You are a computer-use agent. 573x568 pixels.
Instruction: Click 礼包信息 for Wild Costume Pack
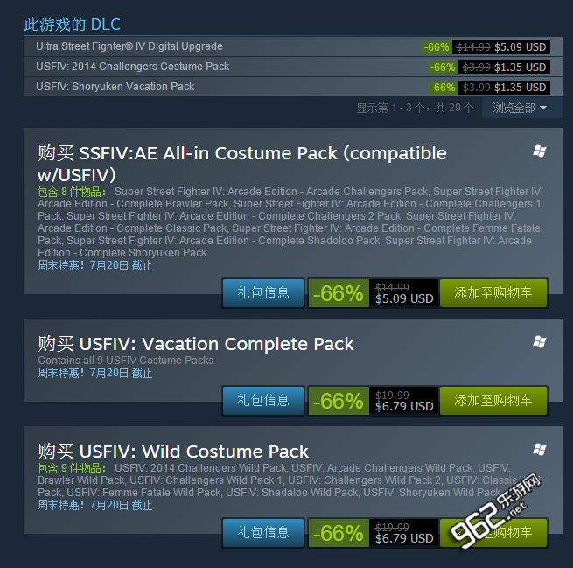pos(263,532)
